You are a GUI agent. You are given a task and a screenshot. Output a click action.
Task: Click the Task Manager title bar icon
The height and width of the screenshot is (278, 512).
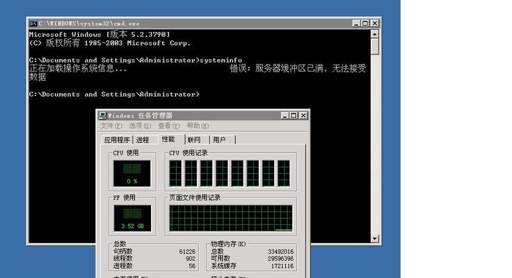pyautogui.click(x=102, y=115)
